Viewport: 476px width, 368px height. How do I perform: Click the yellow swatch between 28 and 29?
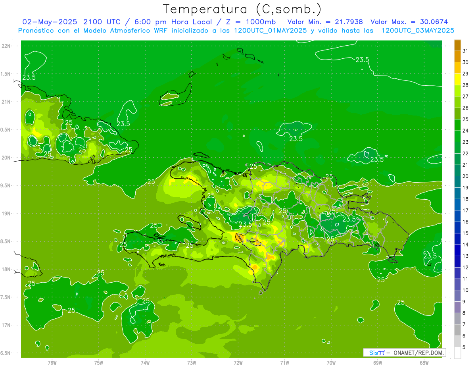457,79
